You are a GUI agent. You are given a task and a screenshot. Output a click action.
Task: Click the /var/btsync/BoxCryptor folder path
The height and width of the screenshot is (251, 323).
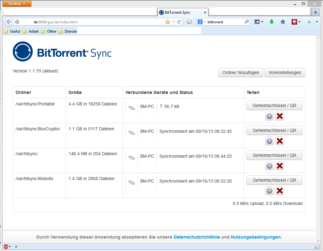(x=38, y=129)
